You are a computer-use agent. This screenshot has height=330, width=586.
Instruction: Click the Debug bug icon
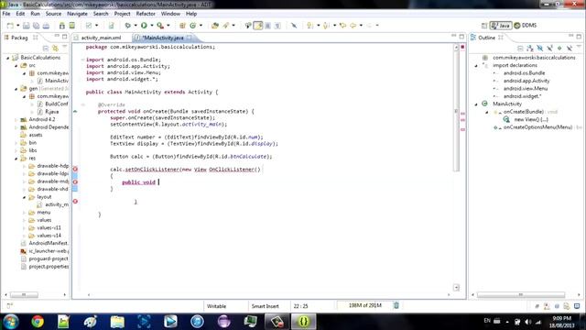pos(128,26)
